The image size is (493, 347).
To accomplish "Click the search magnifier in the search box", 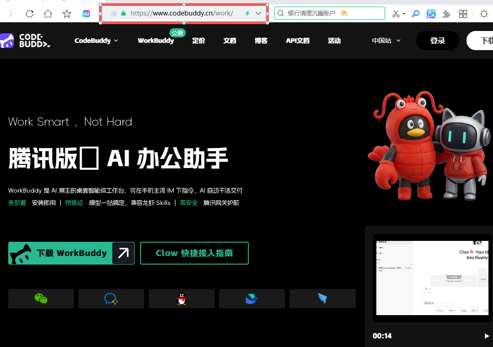I will pyautogui.click(x=281, y=13).
